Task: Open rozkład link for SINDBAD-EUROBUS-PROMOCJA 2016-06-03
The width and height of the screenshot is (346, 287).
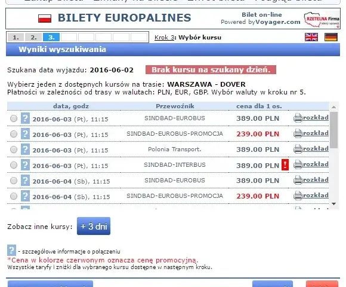Action: click(316, 133)
